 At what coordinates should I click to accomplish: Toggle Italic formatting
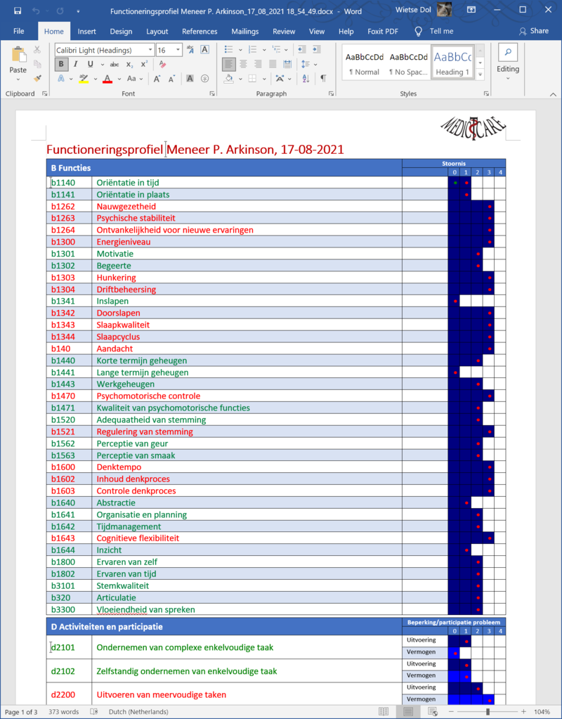pos(75,64)
